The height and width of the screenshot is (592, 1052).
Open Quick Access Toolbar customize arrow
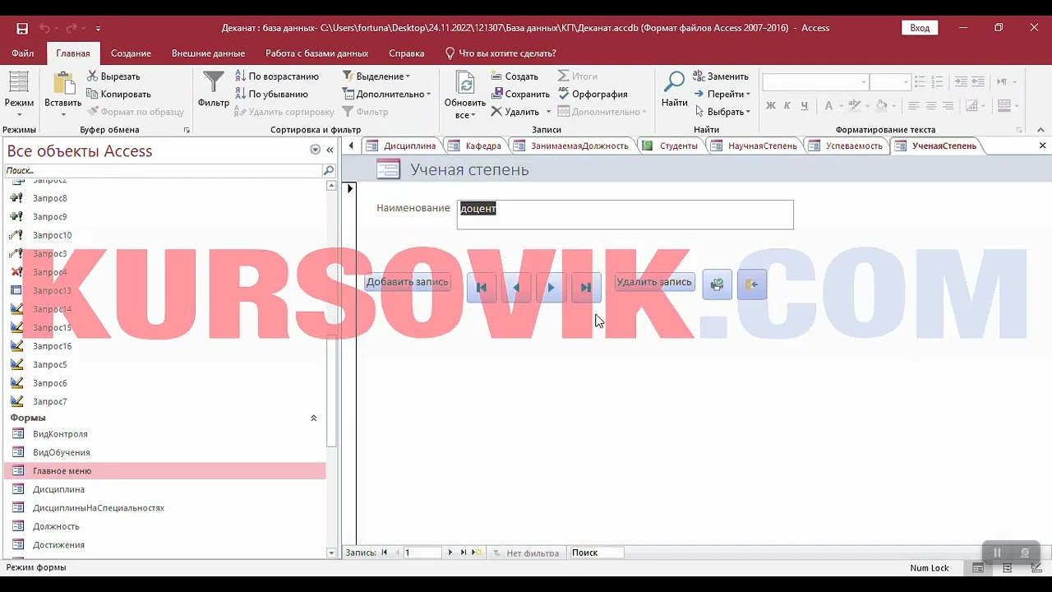click(99, 28)
